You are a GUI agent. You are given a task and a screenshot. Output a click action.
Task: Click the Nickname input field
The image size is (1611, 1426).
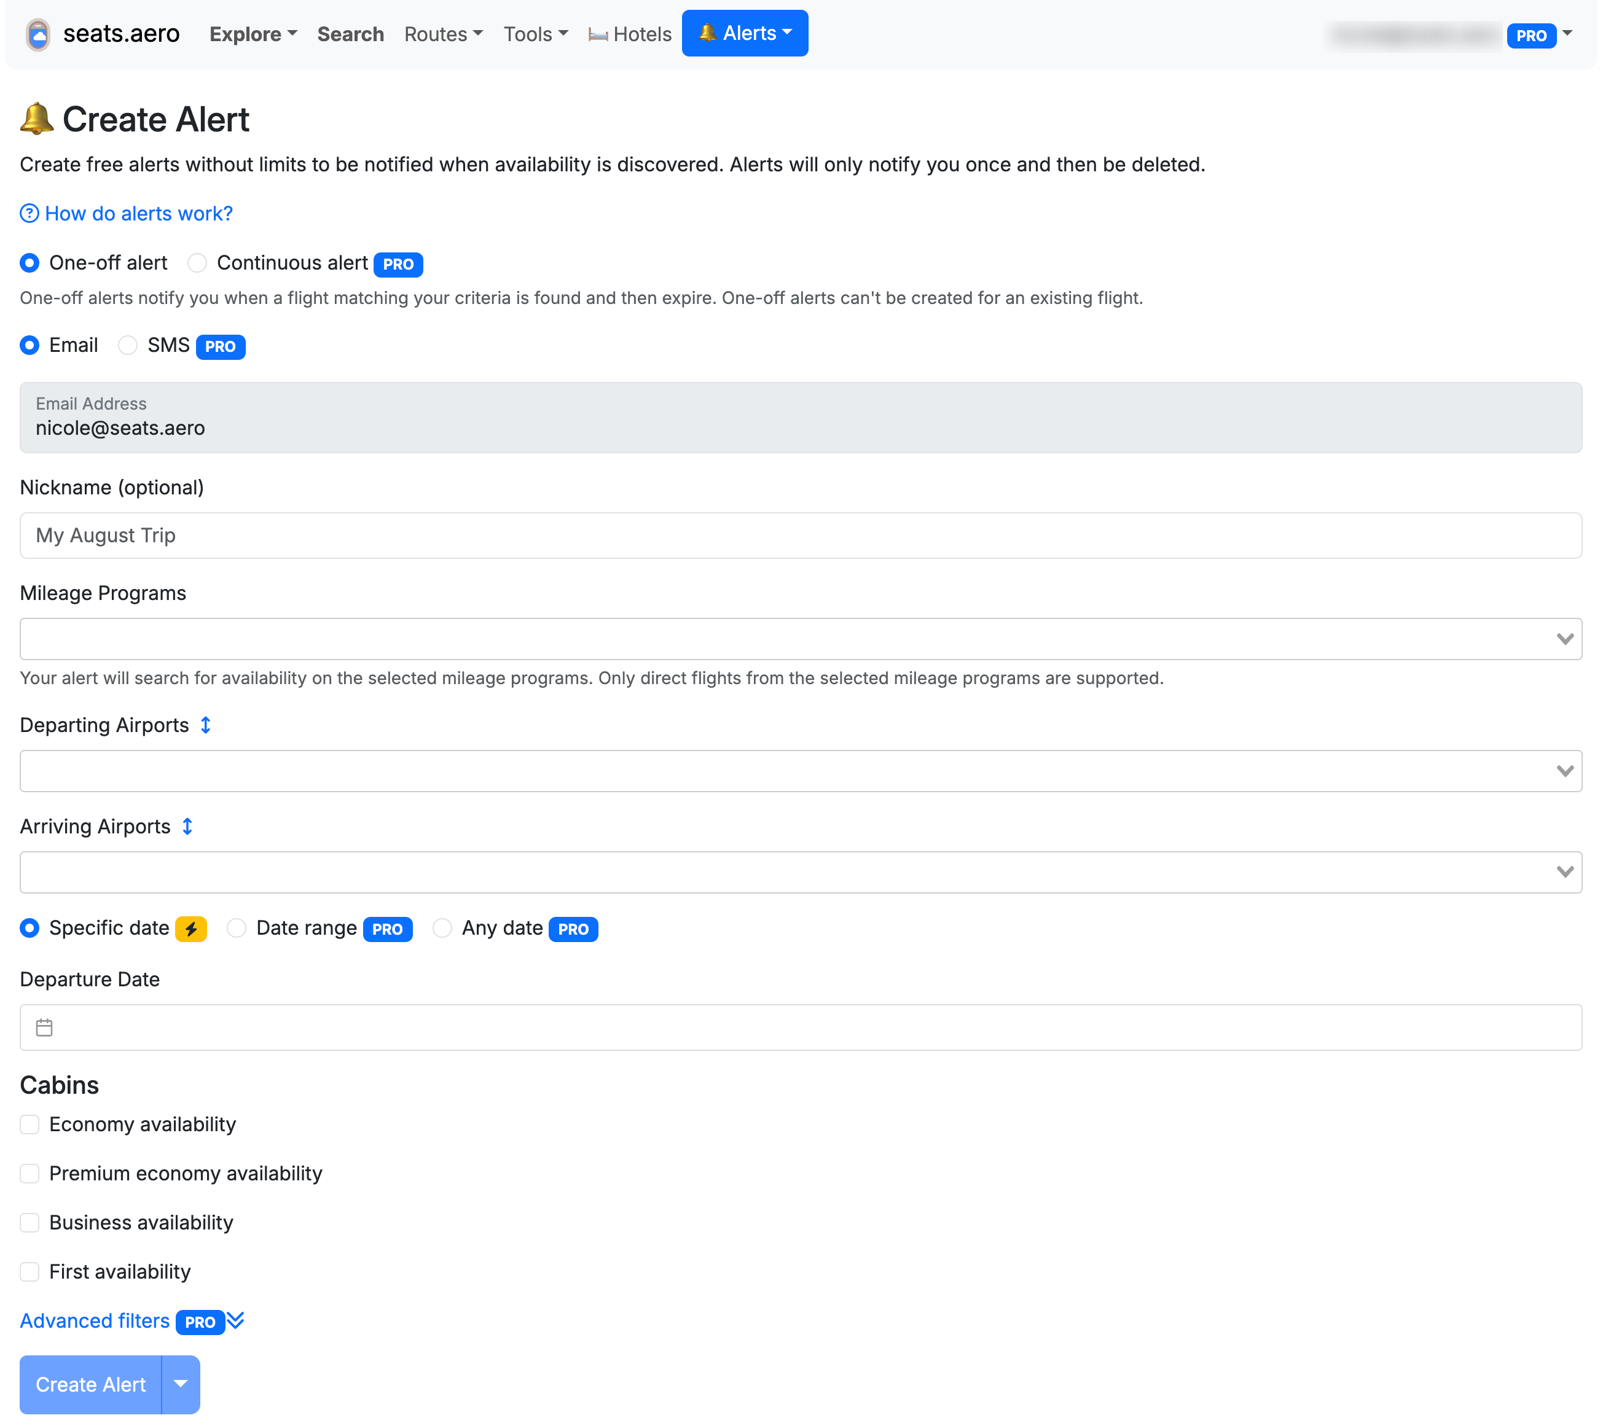click(801, 536)
